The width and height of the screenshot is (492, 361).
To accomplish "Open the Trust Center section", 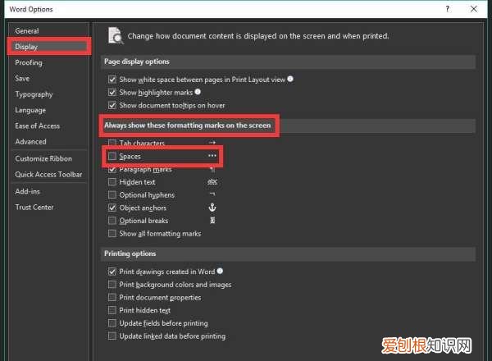I will coord(34,207).
